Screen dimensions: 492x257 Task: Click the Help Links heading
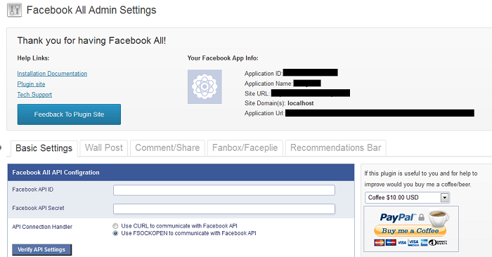pos(33,58)
